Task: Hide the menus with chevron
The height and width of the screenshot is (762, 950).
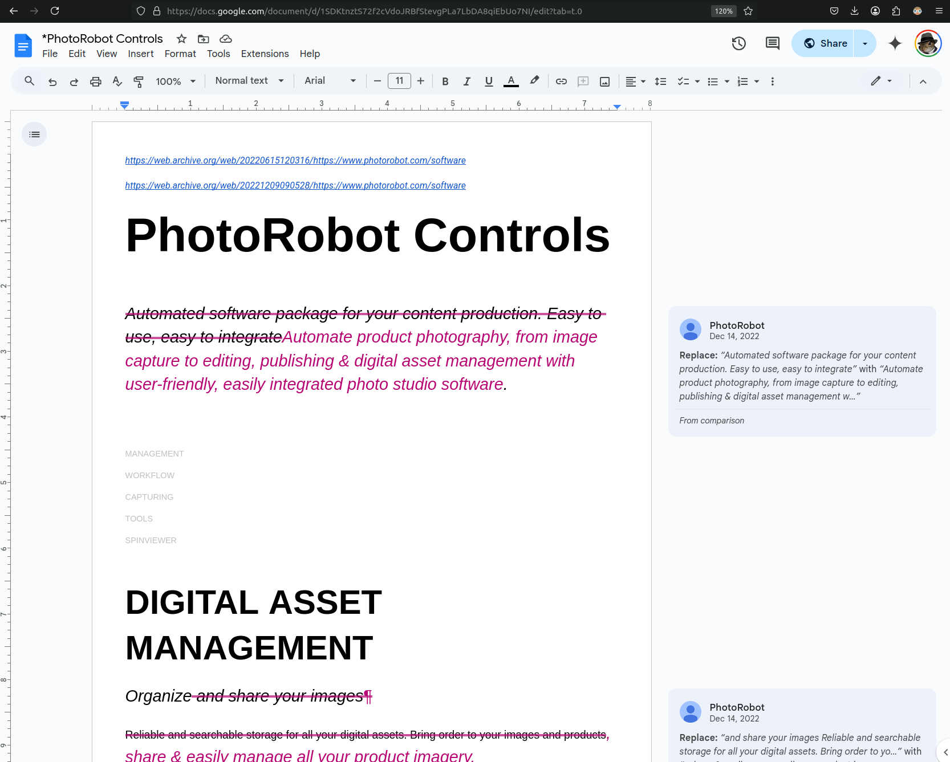Action: click(x=923, y=82)
